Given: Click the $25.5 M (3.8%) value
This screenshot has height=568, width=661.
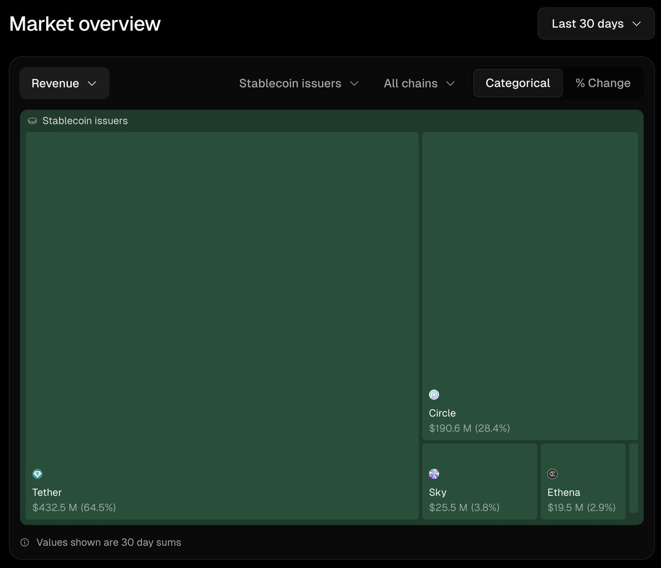Looking at the screenshot, I should (x=464, y=507).
